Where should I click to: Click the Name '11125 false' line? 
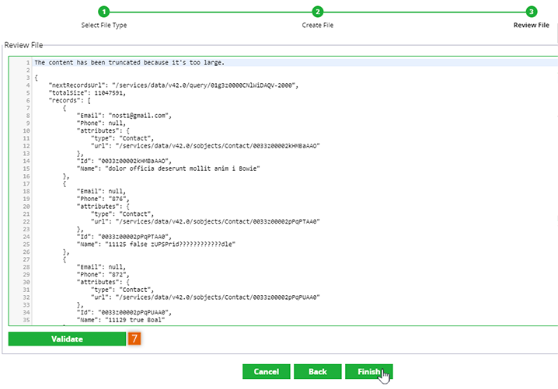click(156, 245)
